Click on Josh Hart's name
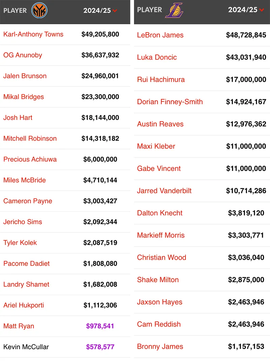The width and height of the screenshot is (270, 361). (x=18, y=118)
